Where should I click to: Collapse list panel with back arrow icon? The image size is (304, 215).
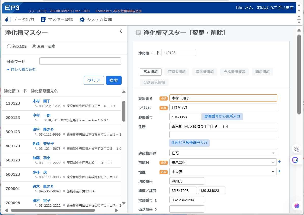(x=122, y=31)
